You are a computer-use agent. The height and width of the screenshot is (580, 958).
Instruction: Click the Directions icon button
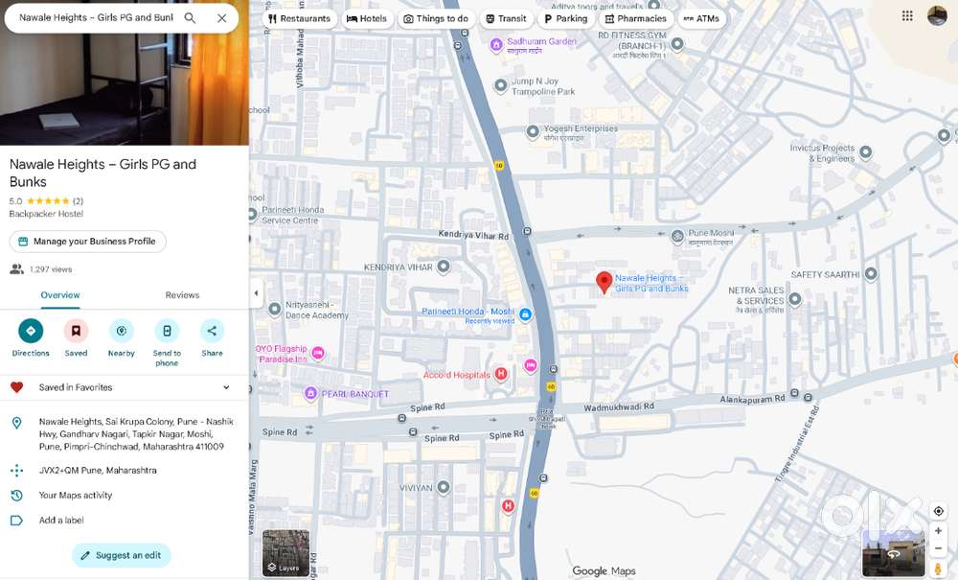point(31,331)
